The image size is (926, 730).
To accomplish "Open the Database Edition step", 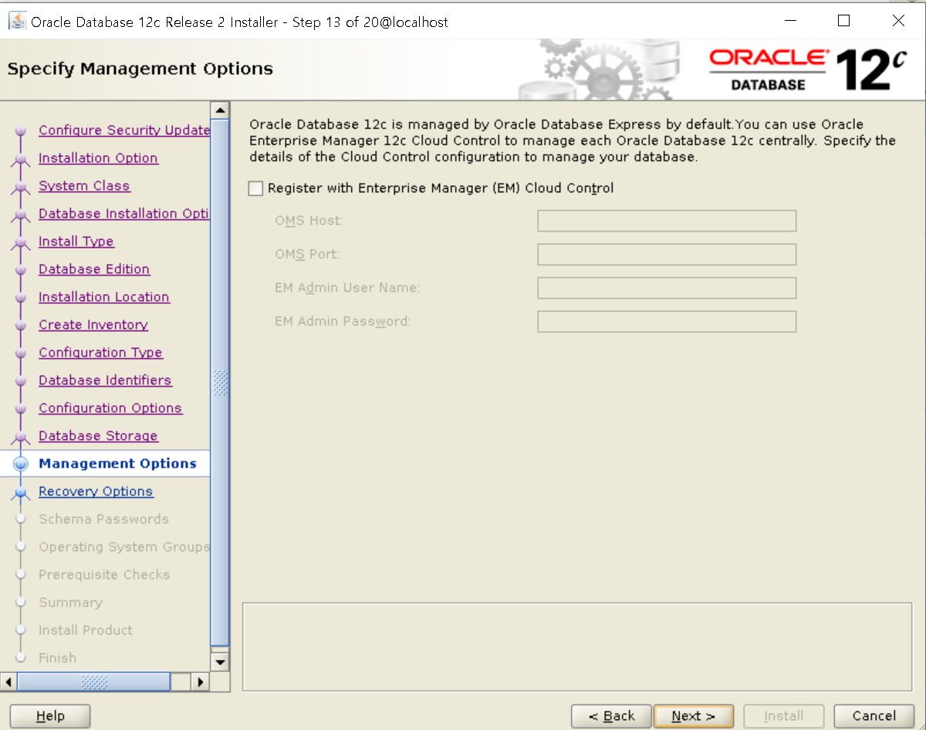I will tap(94, 269).
